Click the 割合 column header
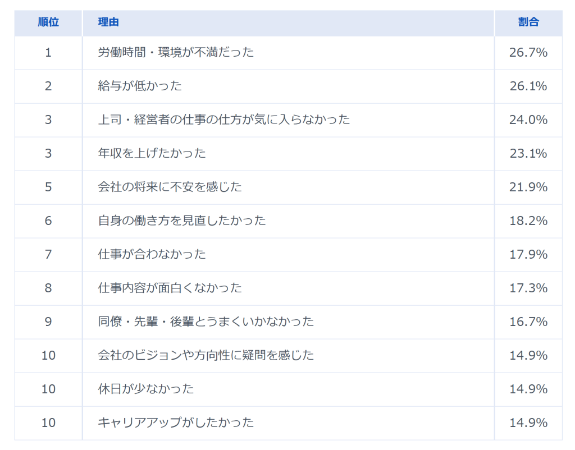 pyautogui.click(x=528, y=22)
